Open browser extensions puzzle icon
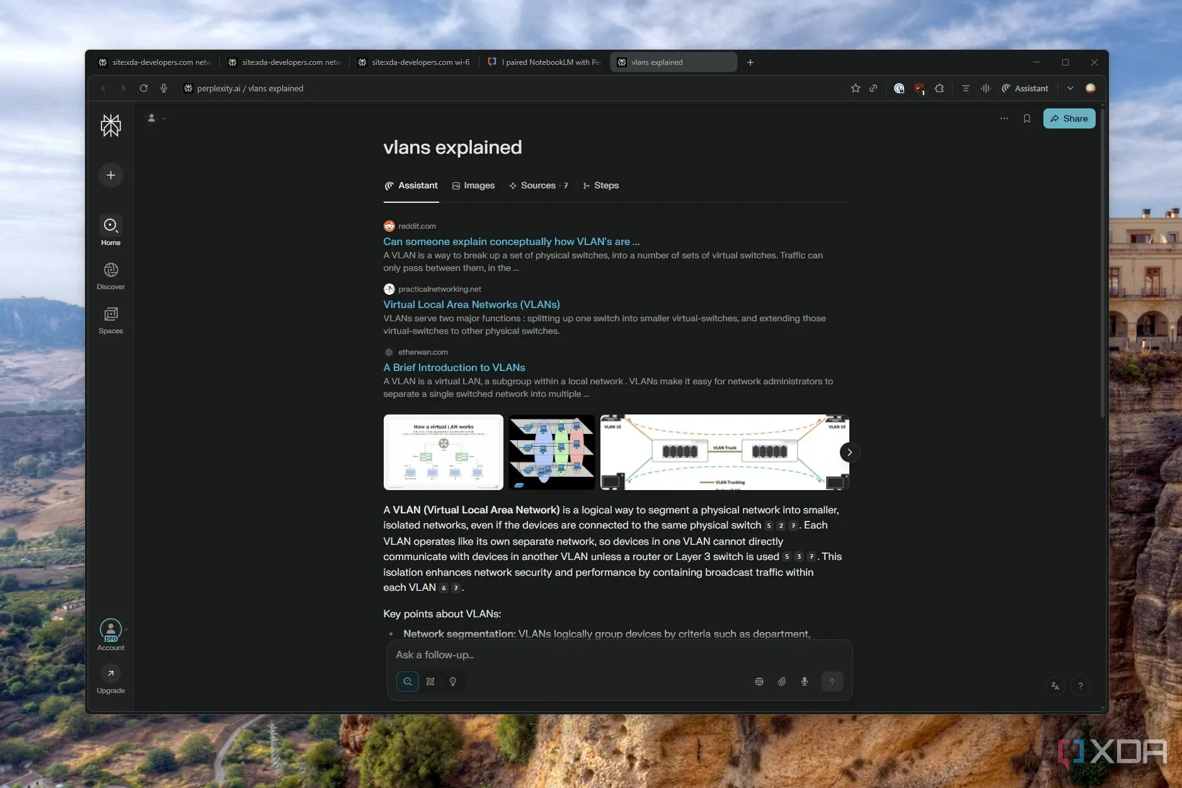This screenshot has height=788, width=1182. click(x=939, y=88)
